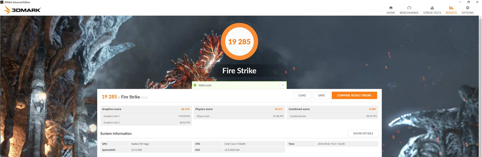Maximize the 3DMark window
This screenshot has width=482, height=157.
click(x=468, y=2)
